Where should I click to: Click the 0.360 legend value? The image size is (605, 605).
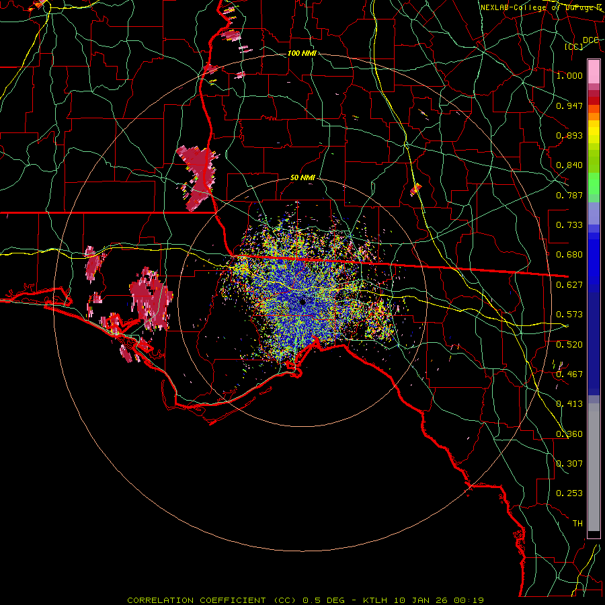pos(569,434)
